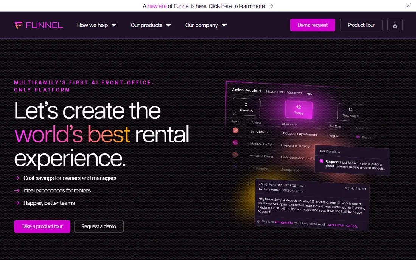Click the 12 Today card
Image resolution: width=416 pixels, height=260 pixels.
coord(299,110)
